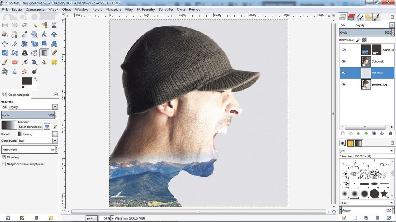
Task: Toggle visibility of the Warstwa layer
Action: click(x=344, y=73)
